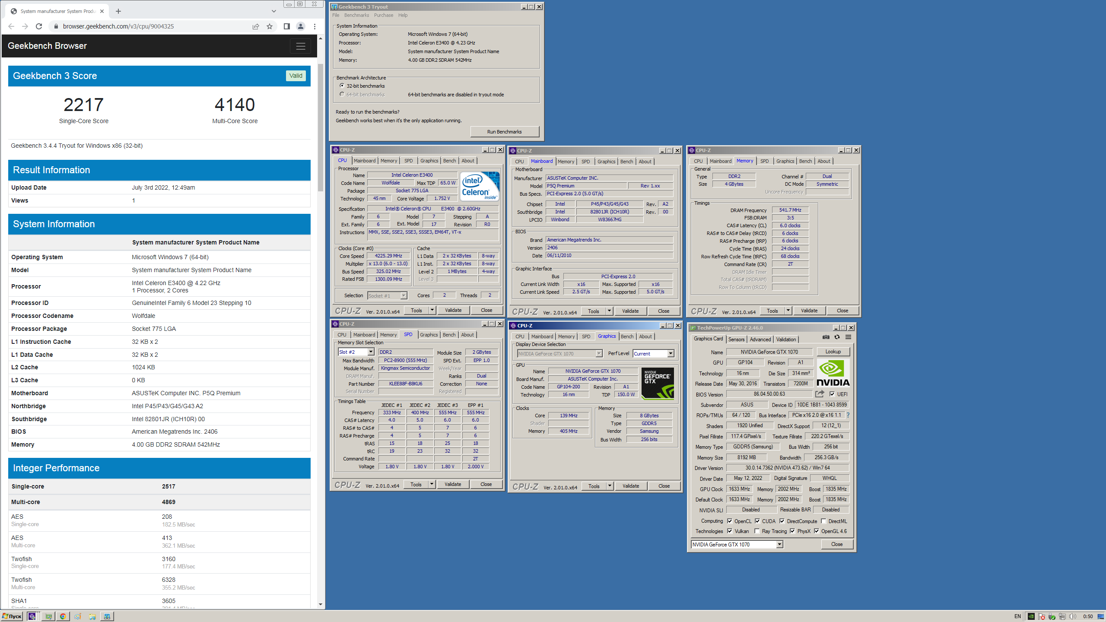Bookmark this page with the star icon
This screenshot has height=622, width=1106.
point(270,26)
